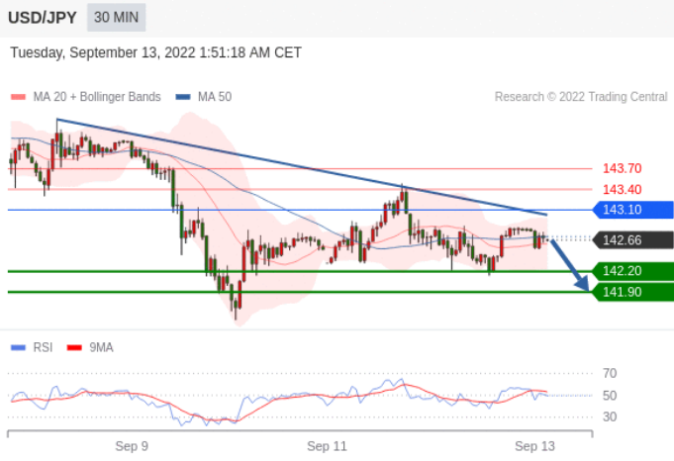The width and height of the screenshot is (674, 461).
Task: Click the green 141.90 target tag
Action: (x=633, y=292)
